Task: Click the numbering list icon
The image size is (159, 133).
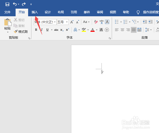Action: click(126, 22)
